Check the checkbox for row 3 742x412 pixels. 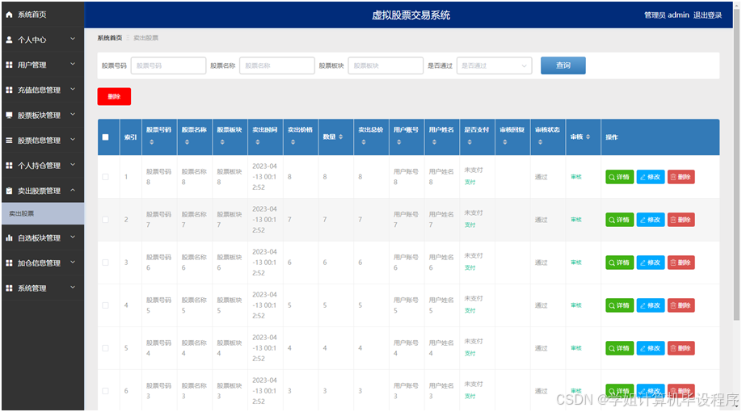click(x=106, y=263)
